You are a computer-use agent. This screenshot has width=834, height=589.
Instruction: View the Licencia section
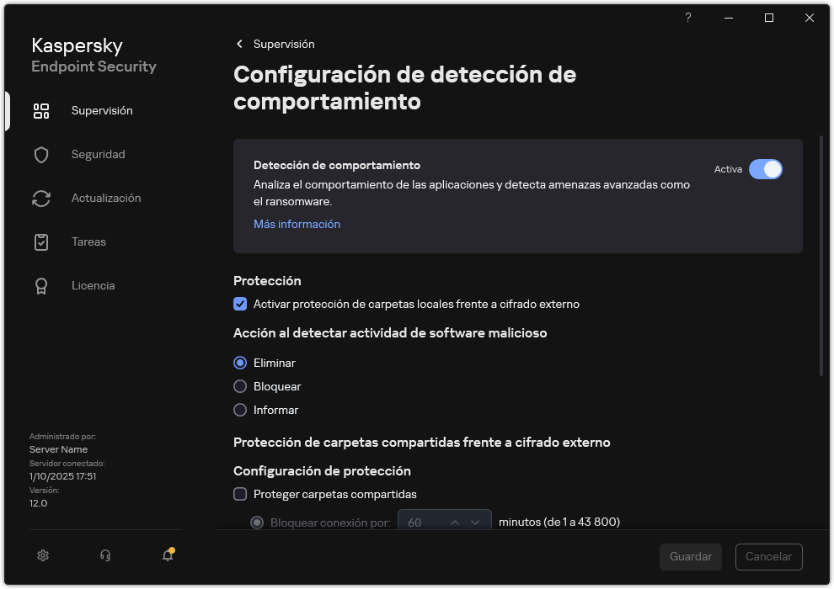[x=93, y=285]
